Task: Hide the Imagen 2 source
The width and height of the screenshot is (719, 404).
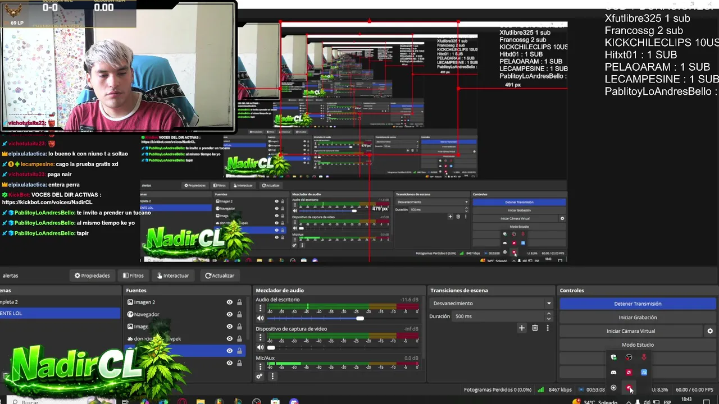Action: [x=229, y=302]
